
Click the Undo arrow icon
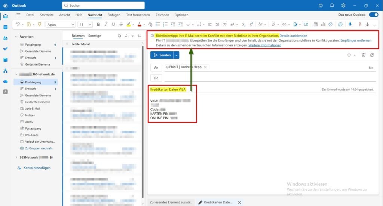coord(18,24)
